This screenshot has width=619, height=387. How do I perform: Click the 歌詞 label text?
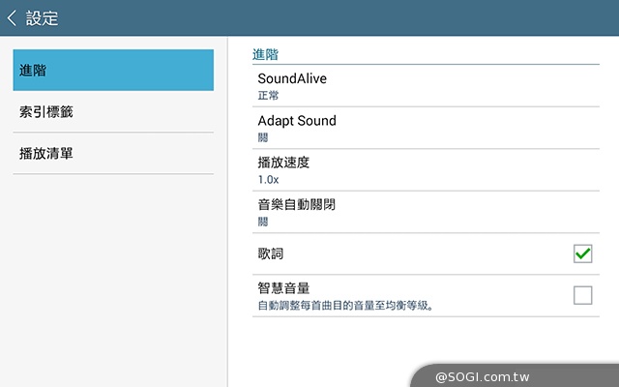(x=271, y=253)
